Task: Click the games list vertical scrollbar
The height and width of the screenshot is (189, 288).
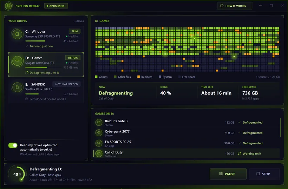Action: pos(281,128)
